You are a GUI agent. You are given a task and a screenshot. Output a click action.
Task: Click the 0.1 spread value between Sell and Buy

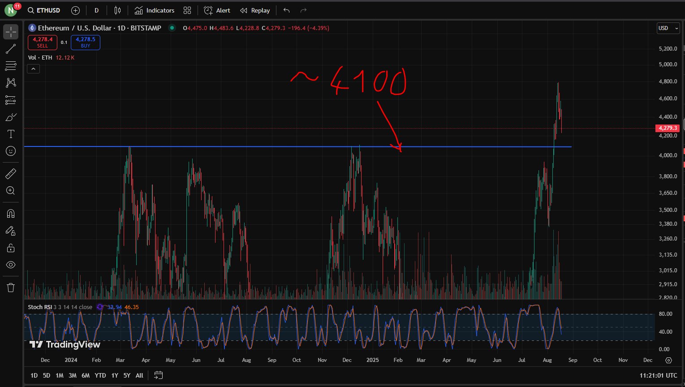pos(64,43)
